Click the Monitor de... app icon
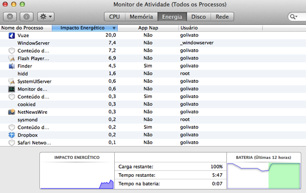 click(12, 89)
